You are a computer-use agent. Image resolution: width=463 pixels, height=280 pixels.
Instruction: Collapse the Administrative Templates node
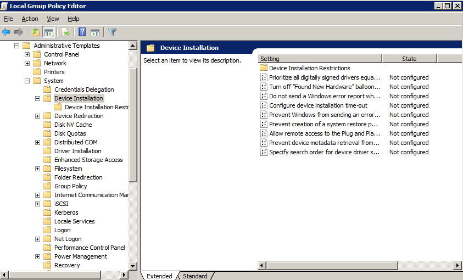click(17, 46)
